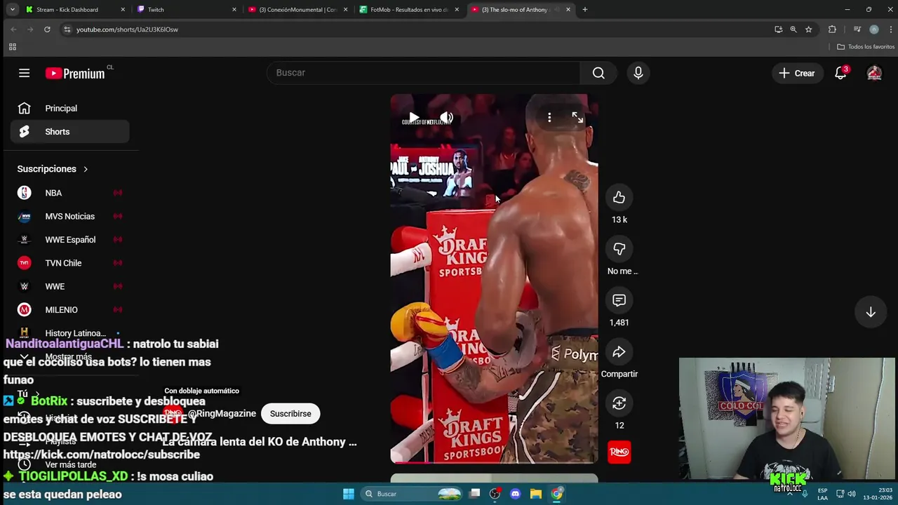The width and height of the screenshot is (898, 505).
Task: Open the Short's comments
Action: click(619, 300)
